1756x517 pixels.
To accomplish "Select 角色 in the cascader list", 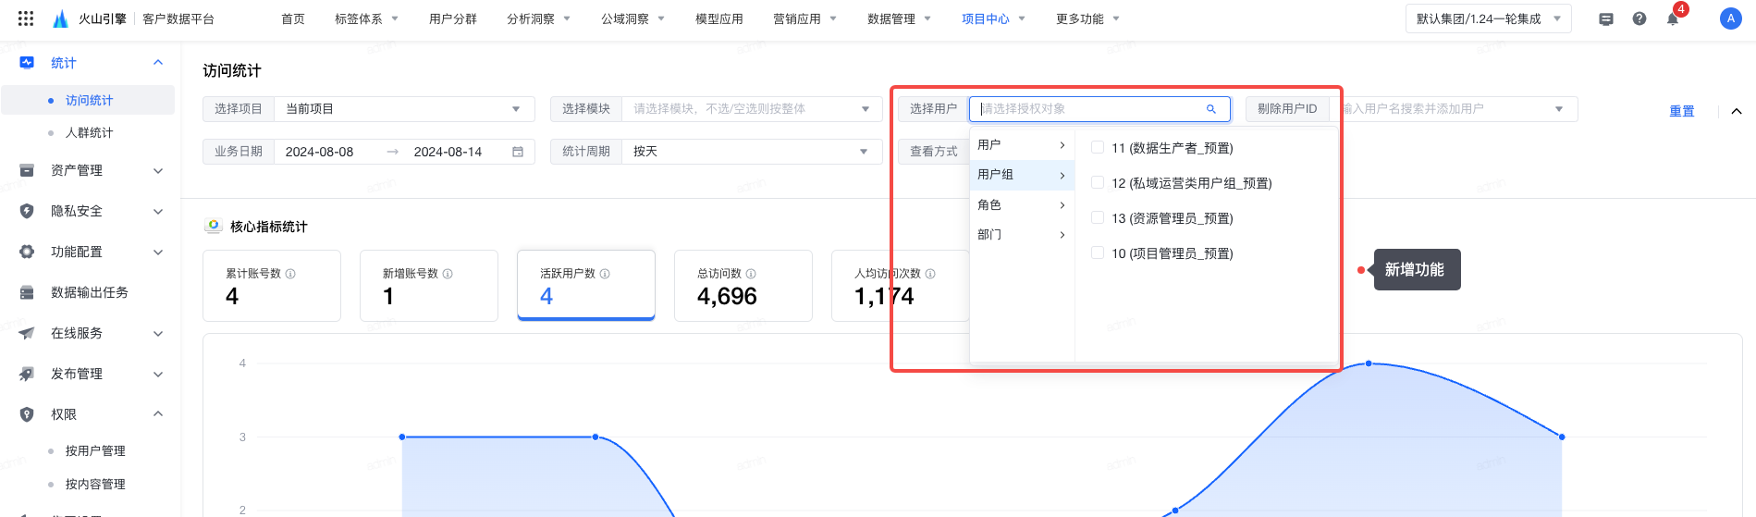I will pos(1022,204).
